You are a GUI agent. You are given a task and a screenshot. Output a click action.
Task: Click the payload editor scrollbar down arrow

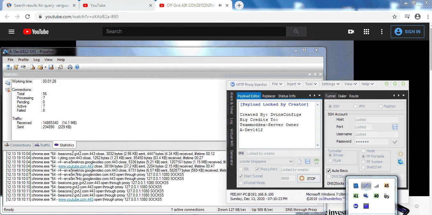[318, 145]
